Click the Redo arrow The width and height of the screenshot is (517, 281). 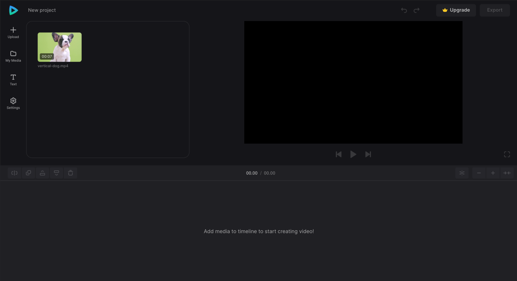[417, 10]
